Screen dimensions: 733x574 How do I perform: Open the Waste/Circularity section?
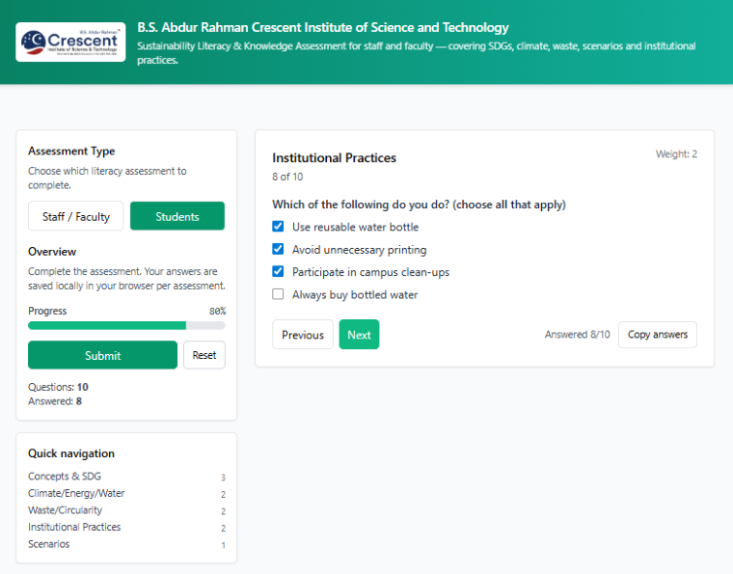point(65,510)
